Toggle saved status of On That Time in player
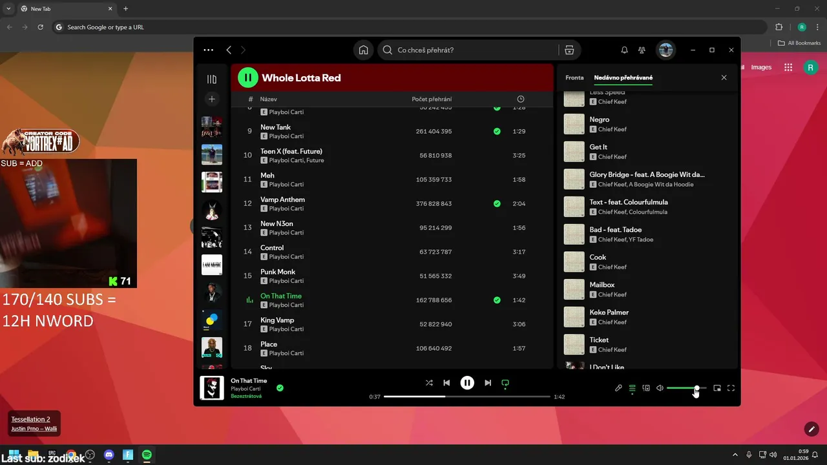 pos(280,388)
